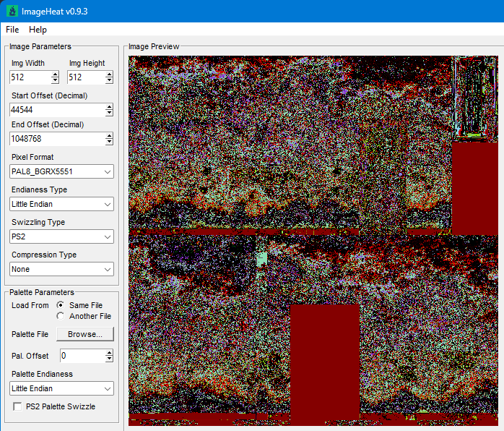Open the Pixel Format dropdown
The height and width of the screenshot is (431, 504).
61,171
